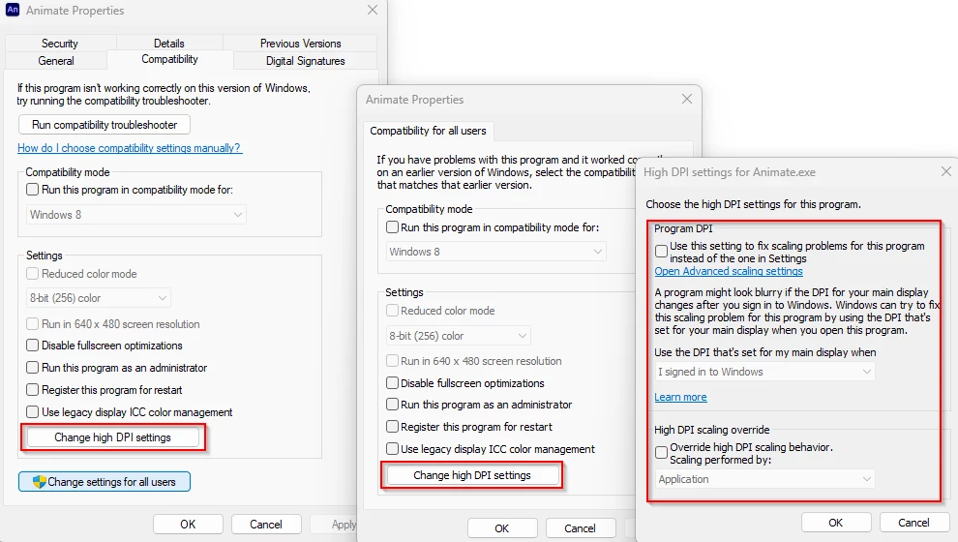Check Override high DPI scaling behavior
This screenshot has height=542, width=958.
[661, 452]
